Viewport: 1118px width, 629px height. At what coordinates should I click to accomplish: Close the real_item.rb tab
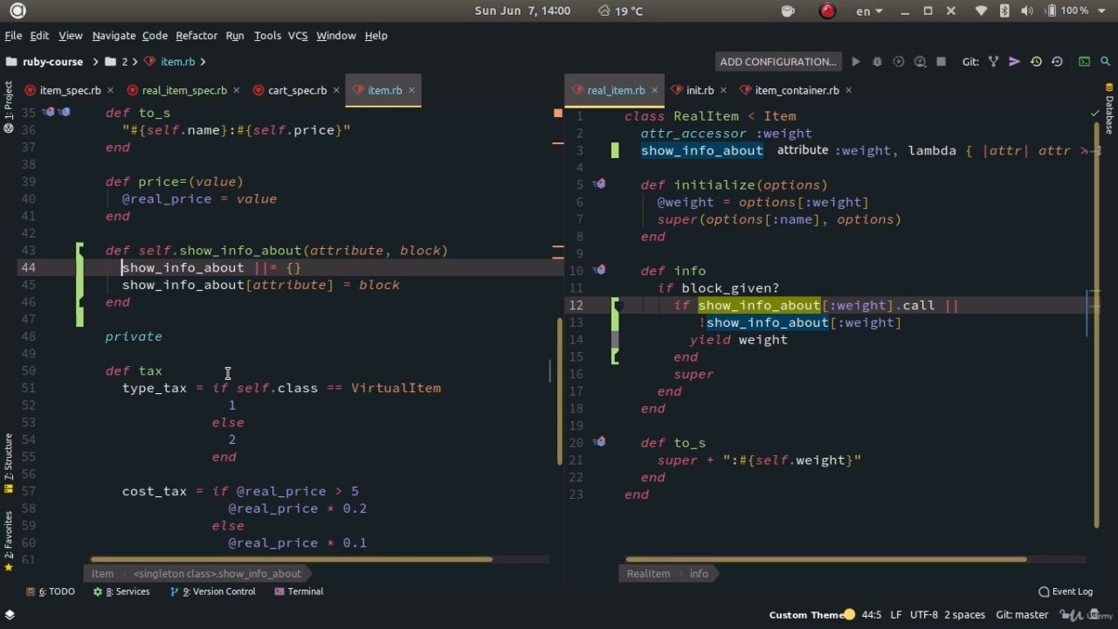654,90
